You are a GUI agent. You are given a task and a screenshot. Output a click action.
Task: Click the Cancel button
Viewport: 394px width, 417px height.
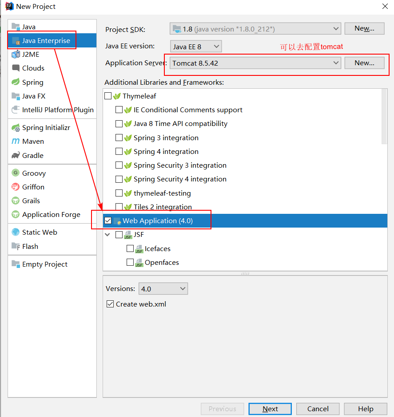pos(318,409)
